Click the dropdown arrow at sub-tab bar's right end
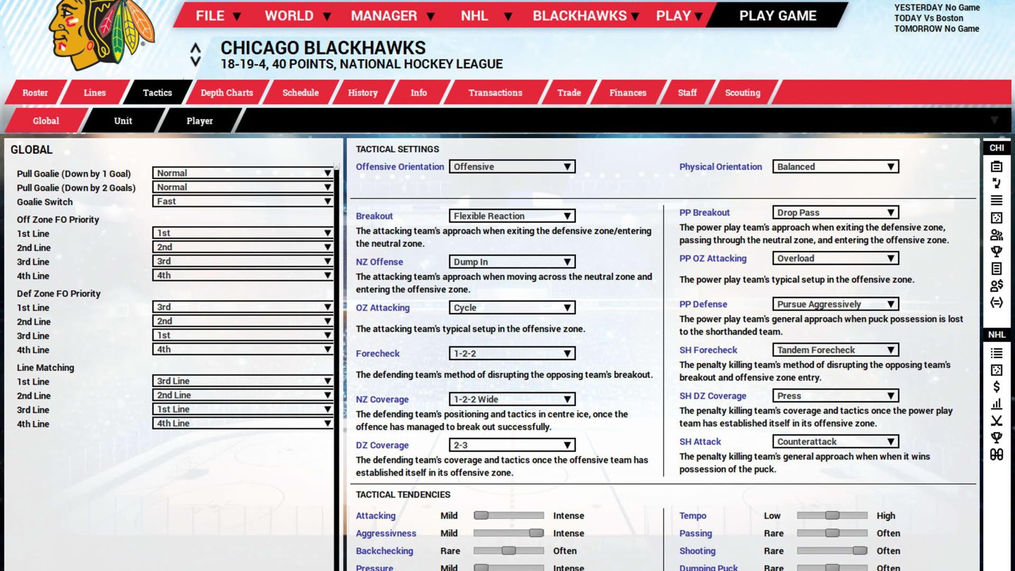1015x571 pixels. point(994,121)
